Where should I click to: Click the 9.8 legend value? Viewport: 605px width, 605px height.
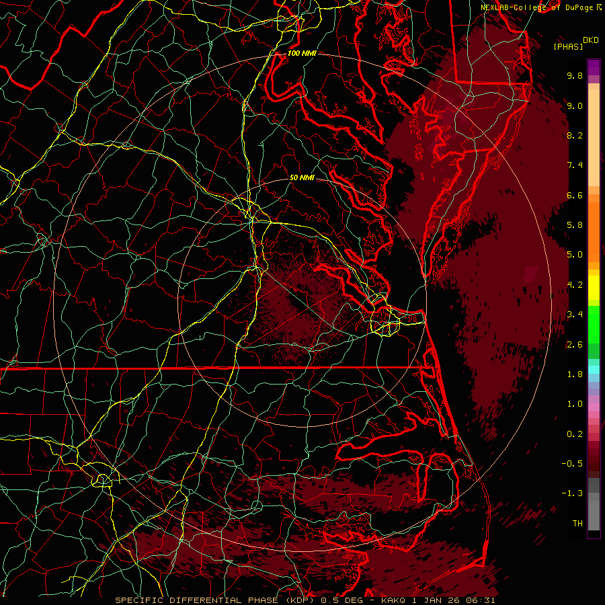pos(575,75)
